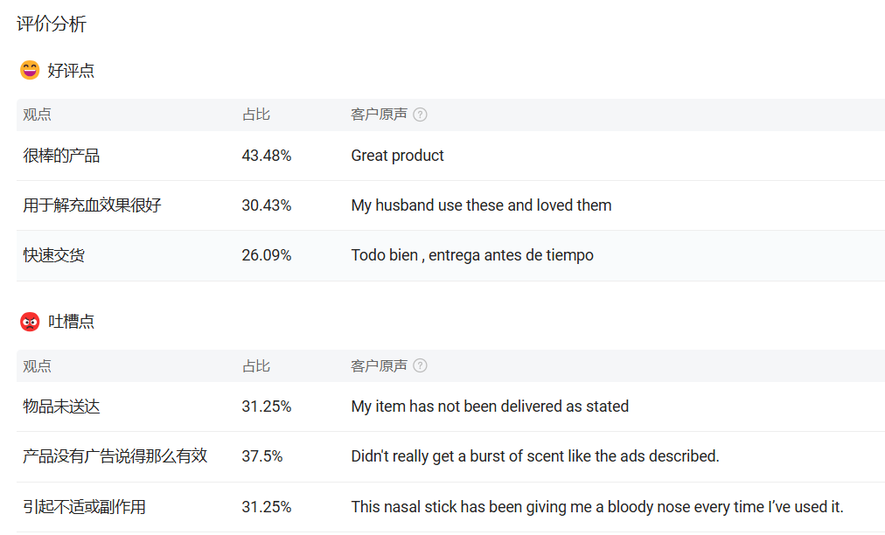Click 'My item has not been delivered' quote
The image size is (885, 535).
490,406
